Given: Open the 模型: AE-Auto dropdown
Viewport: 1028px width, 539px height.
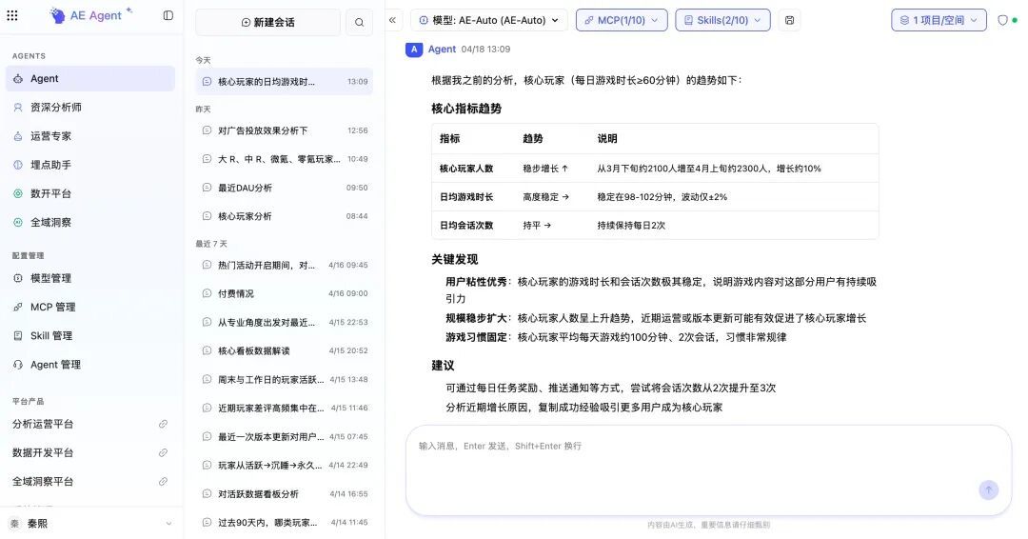Looking at the screenshot, I should [488, 20].
